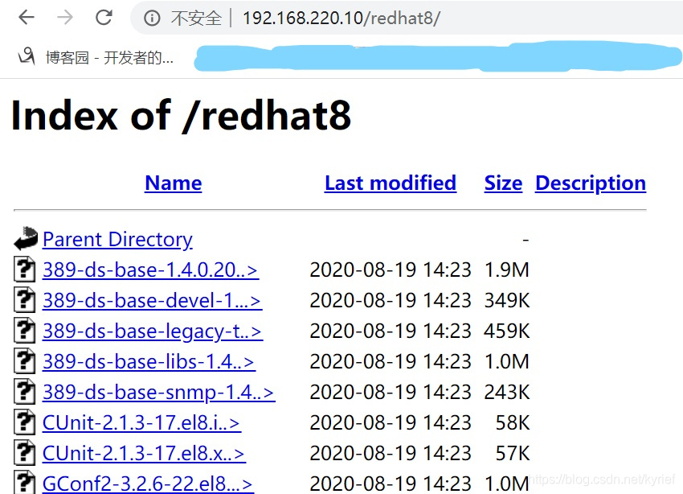Click file icon beside CUnit-2.1.3-17.el8.x

(x=24, y=451)
